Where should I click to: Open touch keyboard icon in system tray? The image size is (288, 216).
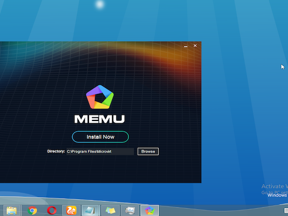click(x=286, y=210)
